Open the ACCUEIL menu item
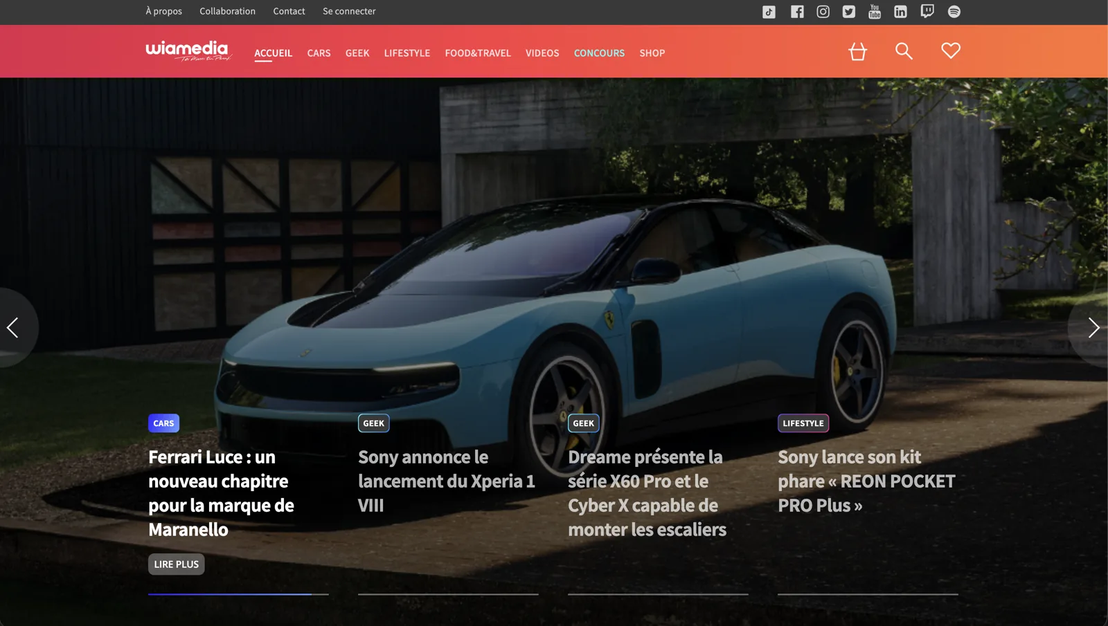1108x626 pixels. (x=273, y=53)
